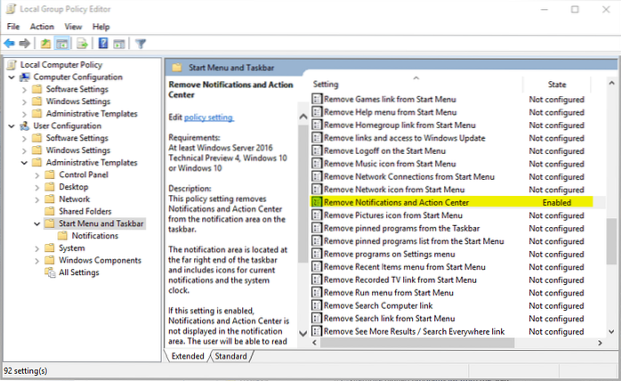Image resolution: width=621 pixels, height=381 pixels.
Task: Expand the Windows Components folder node
Action: pyautogui.click(x=36, y=261)
